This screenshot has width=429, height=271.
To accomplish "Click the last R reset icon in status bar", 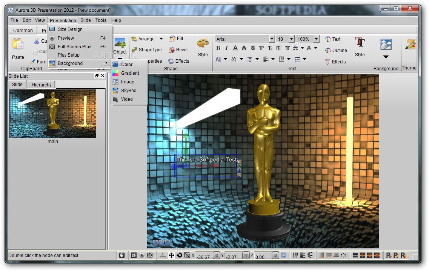I will [x=403, y=256].
